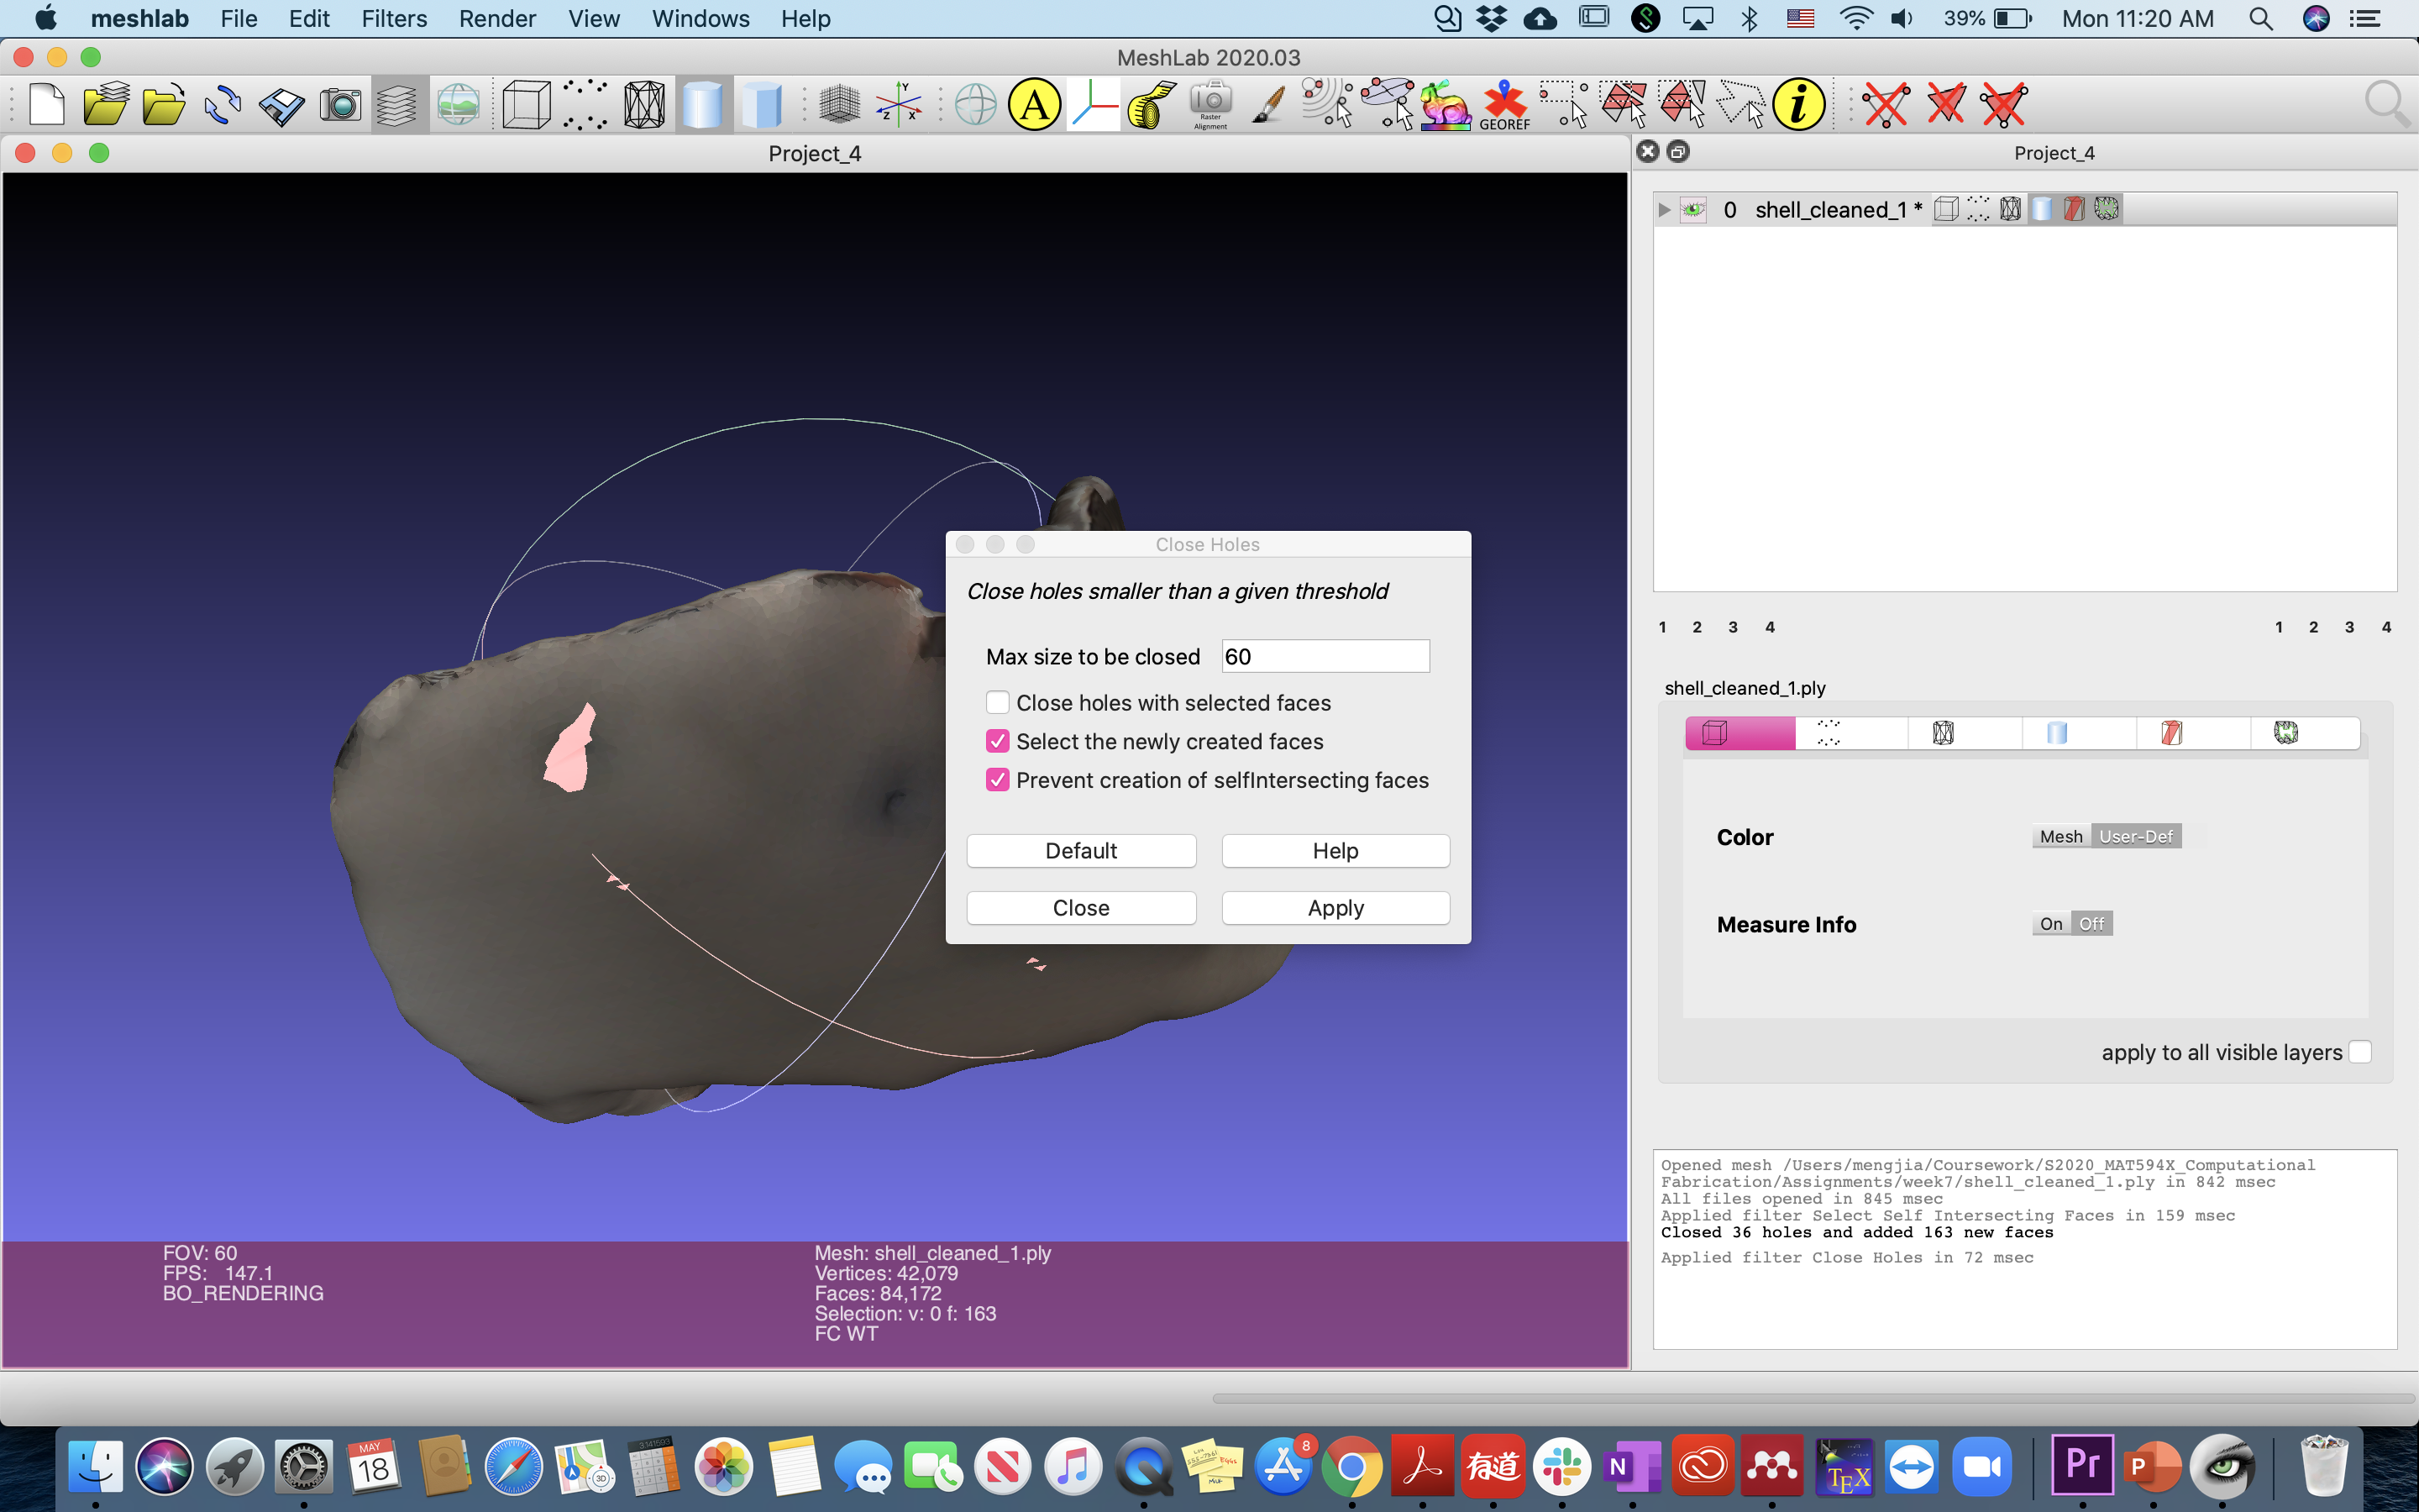
Task: Open the Render menu
Action: point(496,19)
